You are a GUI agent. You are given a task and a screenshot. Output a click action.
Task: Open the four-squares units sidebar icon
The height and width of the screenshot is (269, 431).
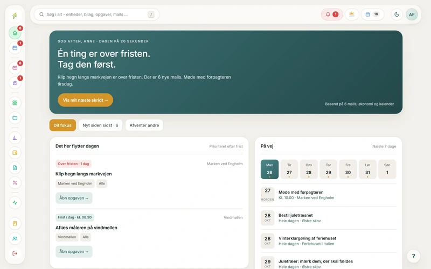pos(15,103)
